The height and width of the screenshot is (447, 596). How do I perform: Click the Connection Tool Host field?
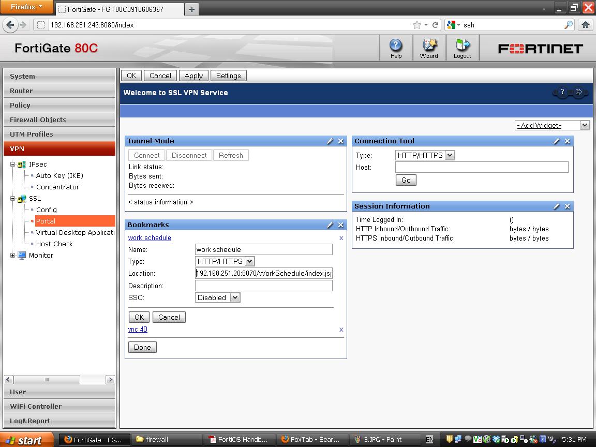point(482,167)
